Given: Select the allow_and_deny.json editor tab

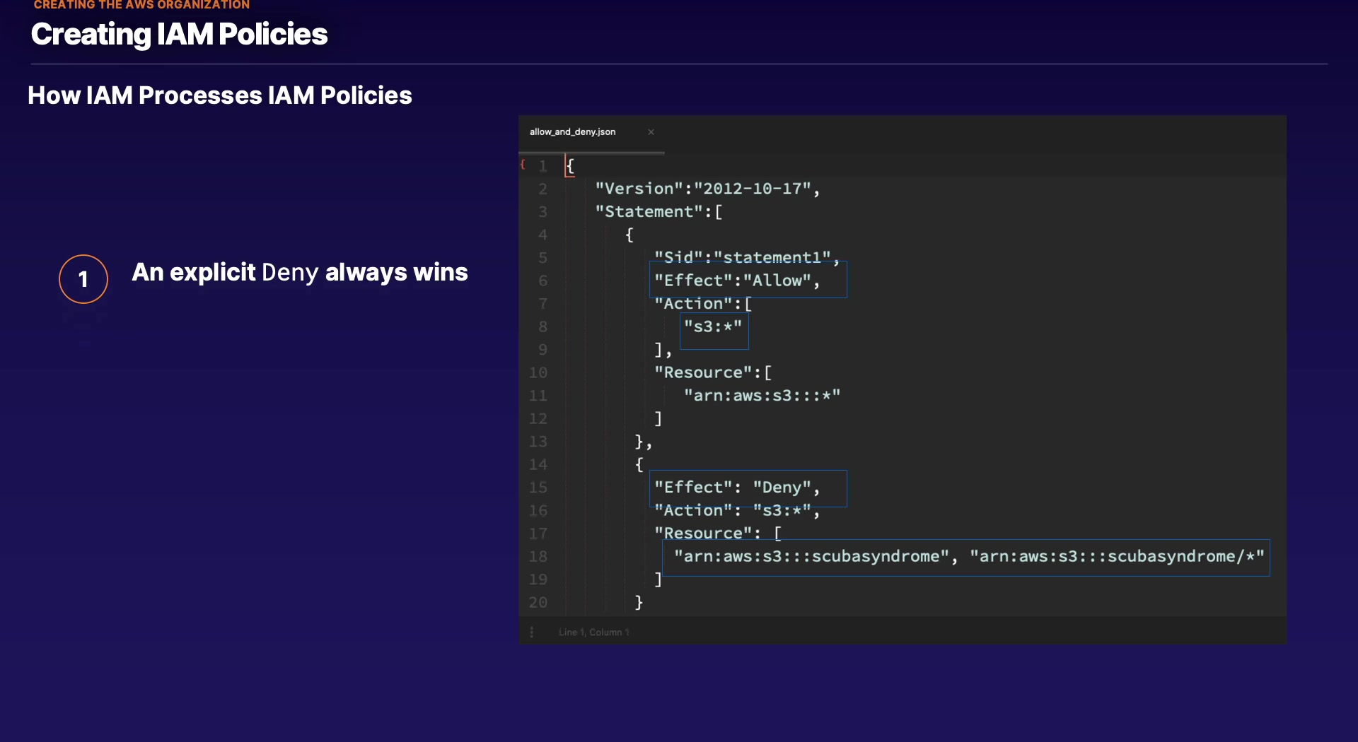Looking at the screenshot, I should point(573,132).
